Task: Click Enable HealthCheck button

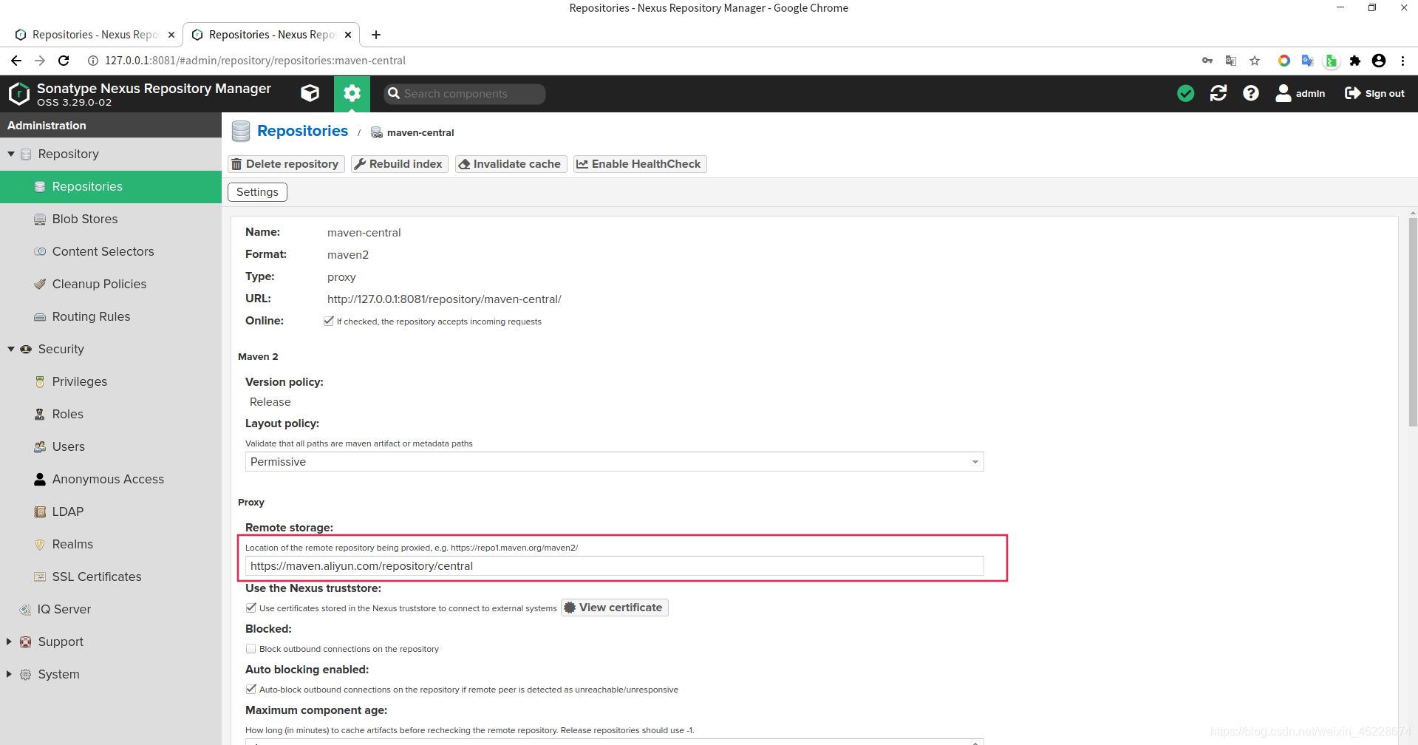Action: click(x=640, y=164)
